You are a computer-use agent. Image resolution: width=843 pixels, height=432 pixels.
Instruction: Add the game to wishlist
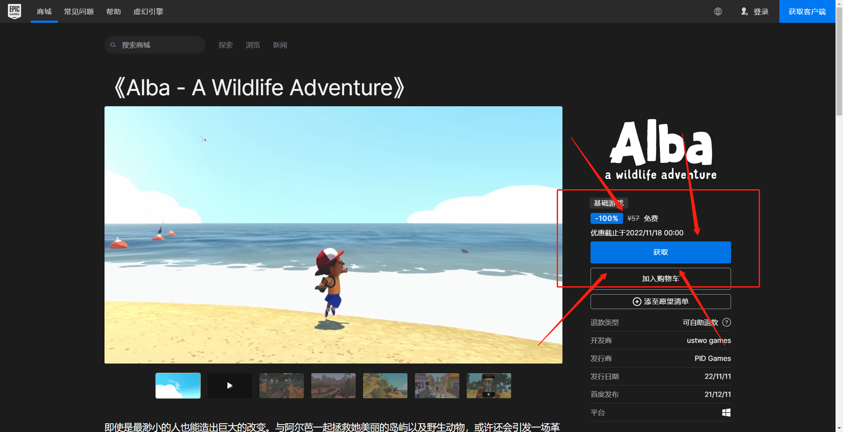(660, 302)
